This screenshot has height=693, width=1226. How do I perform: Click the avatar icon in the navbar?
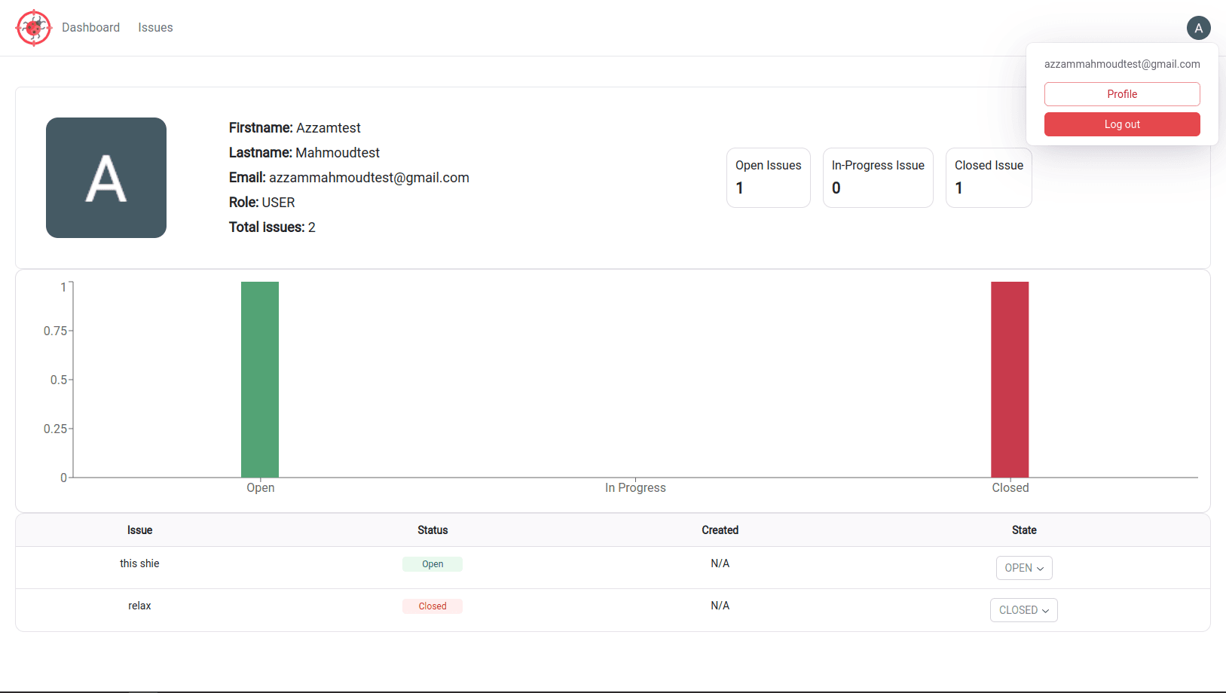[1199, 28]
